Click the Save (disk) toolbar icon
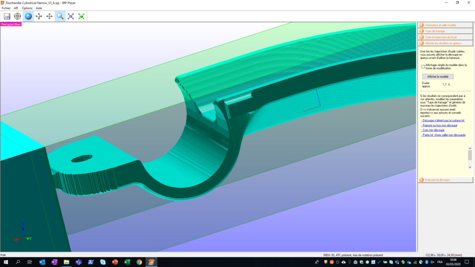 (x=7, y=16)
